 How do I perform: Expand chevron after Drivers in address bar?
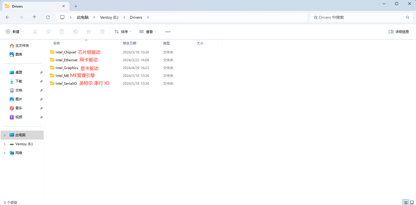(148, 17)
